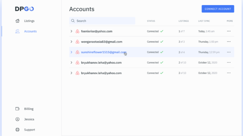Click the Listings house icon
Screen dimensions: 243x136
(17, 21)
